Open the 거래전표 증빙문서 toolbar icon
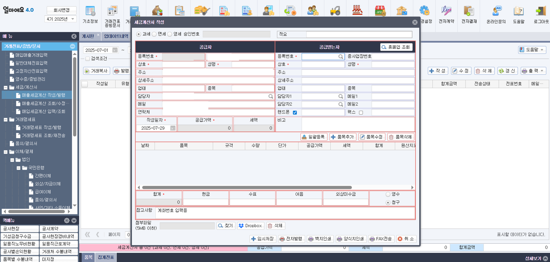 click(x=112, y=16)
